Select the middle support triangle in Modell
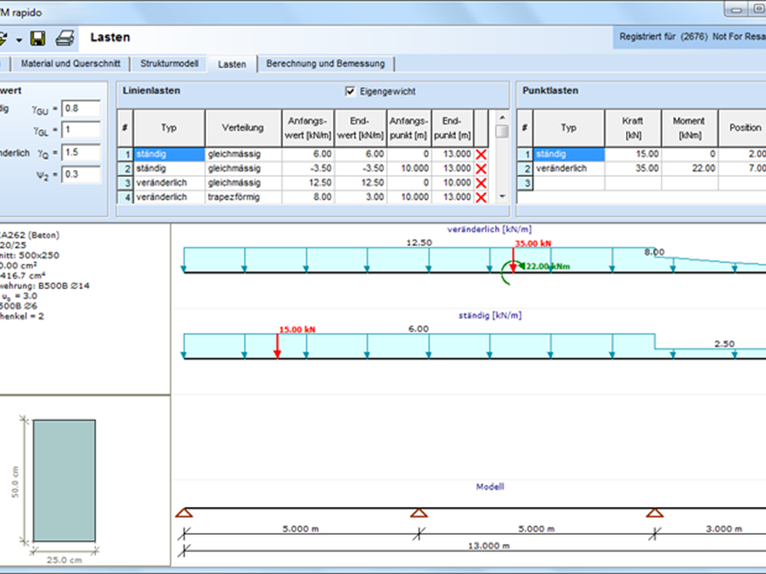Screen dimensions: 766x574 point(418,514)
